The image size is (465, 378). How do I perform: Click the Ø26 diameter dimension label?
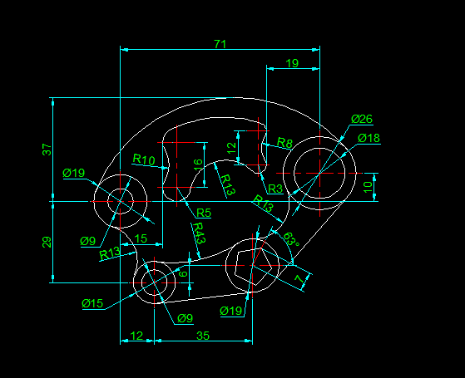click(362, 119)
